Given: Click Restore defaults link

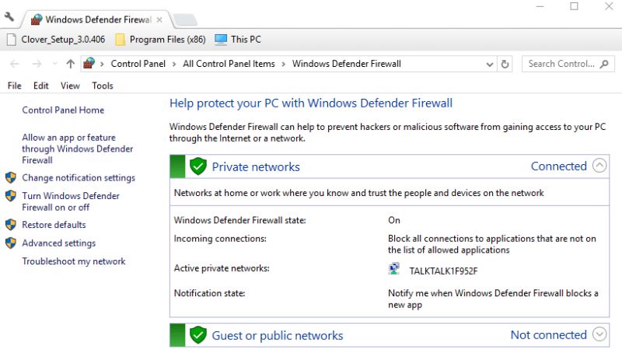Looking at the screenshot, I should 54,225.
